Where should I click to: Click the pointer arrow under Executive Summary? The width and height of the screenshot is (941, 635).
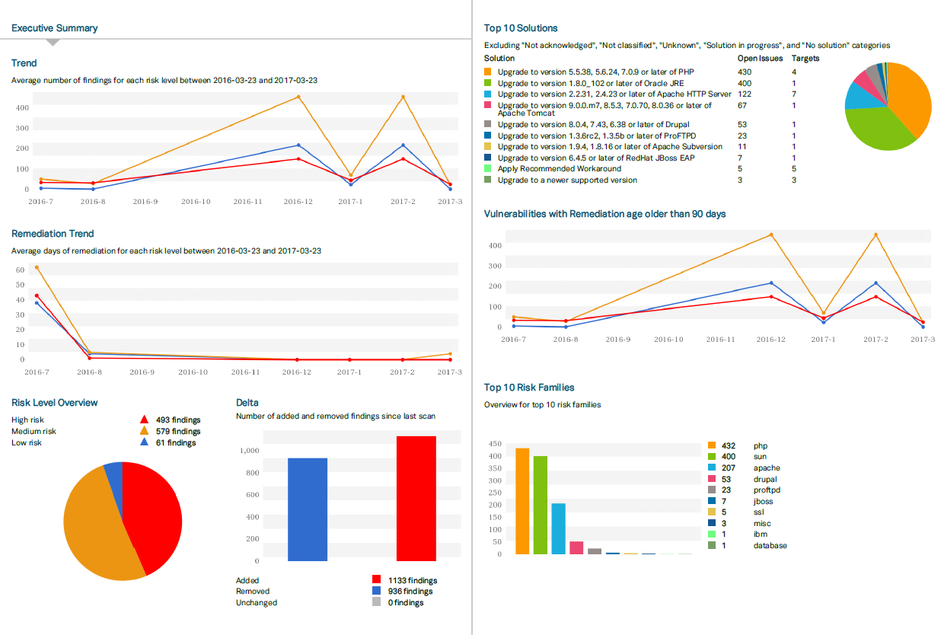pyautogui.click(x=53, y=42)
